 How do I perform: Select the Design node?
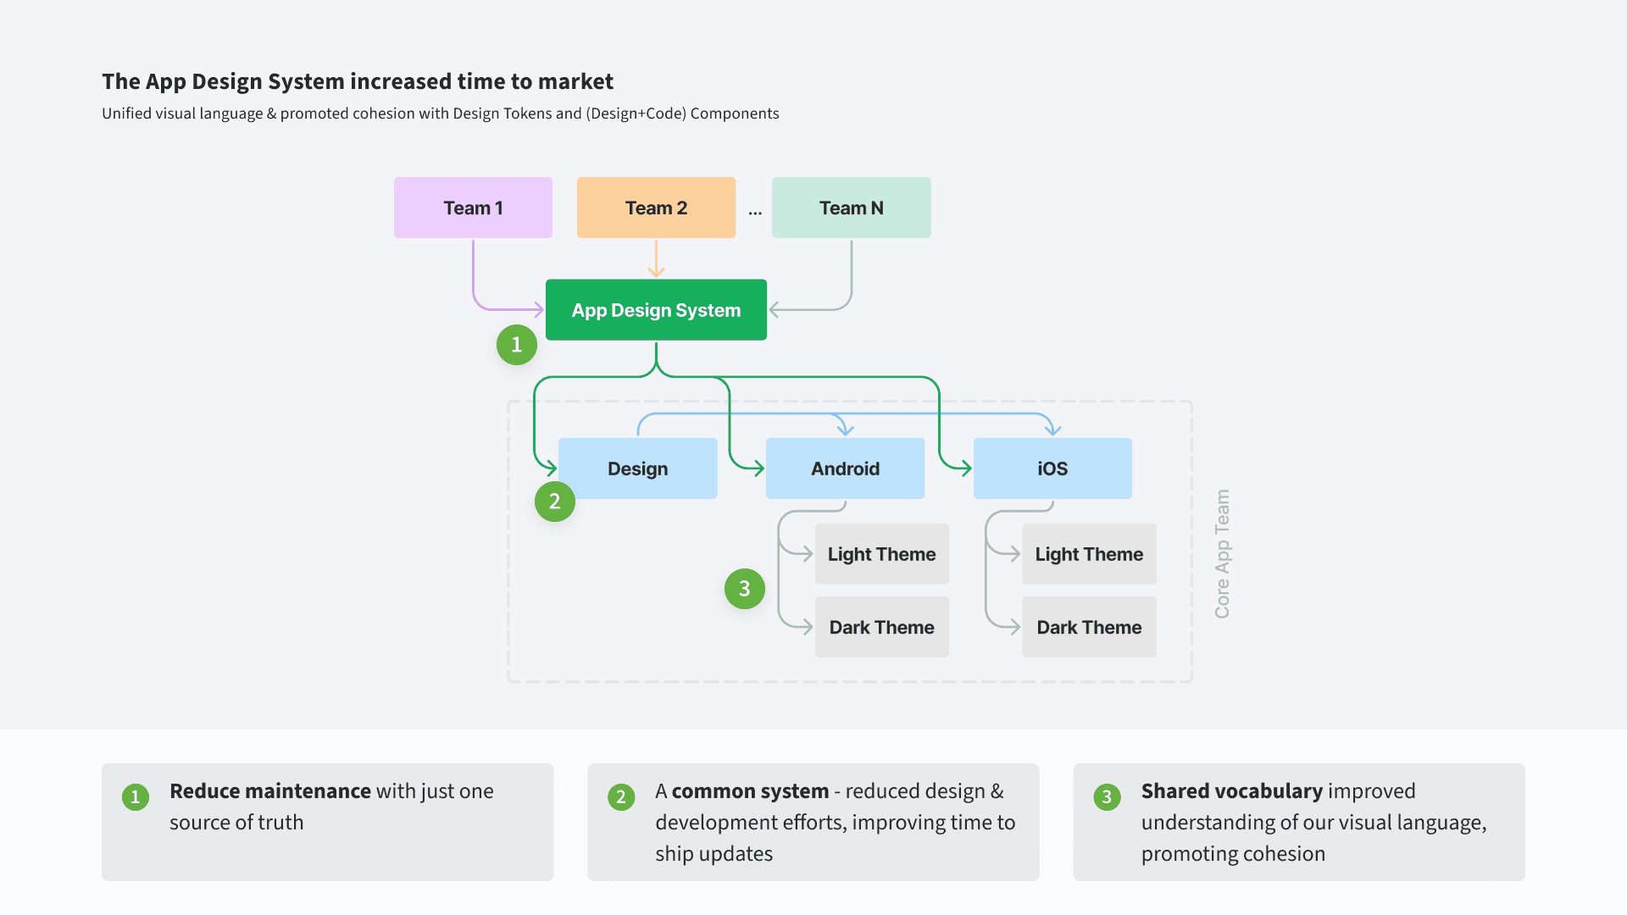pos(637,469)
